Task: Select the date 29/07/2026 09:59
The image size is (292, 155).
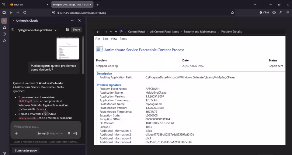Action: pyautogui.click(x=193, y=66)
